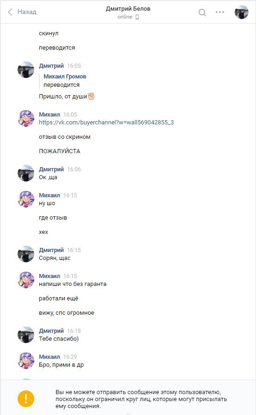
Task: Open quoted Михаил Громов reply
Action: [x=65, y=80]
